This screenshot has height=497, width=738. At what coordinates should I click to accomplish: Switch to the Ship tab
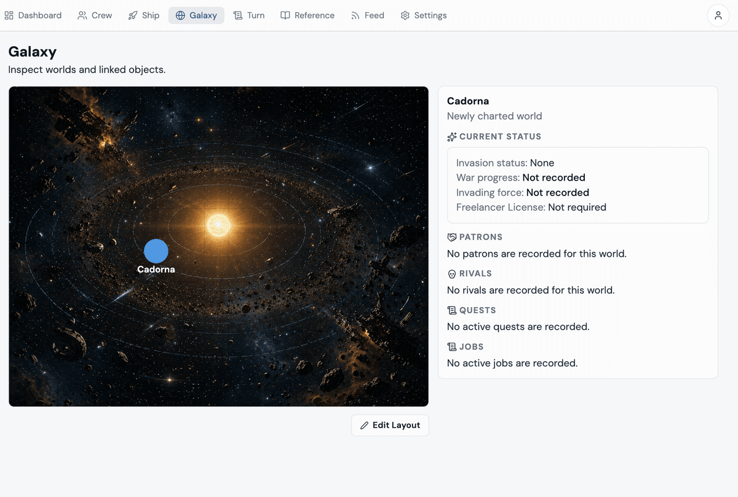[x=144, y=15]
